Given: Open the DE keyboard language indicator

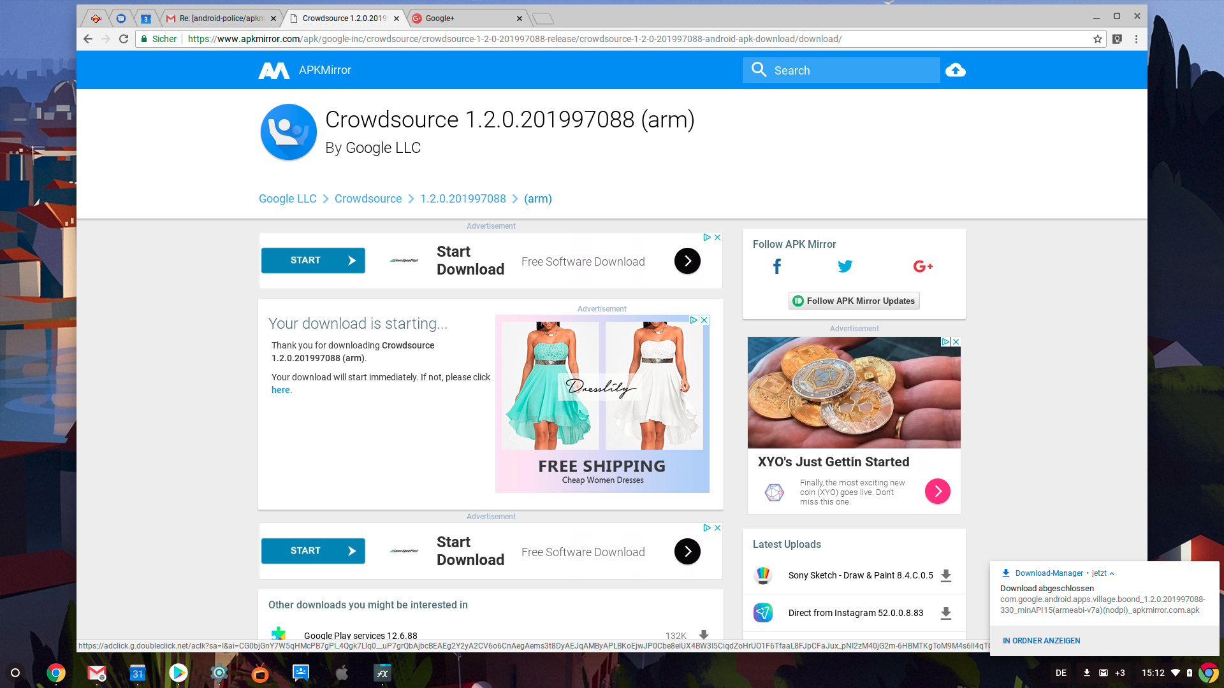Looking at the screenshot, I should click(x=1061, y=673).
